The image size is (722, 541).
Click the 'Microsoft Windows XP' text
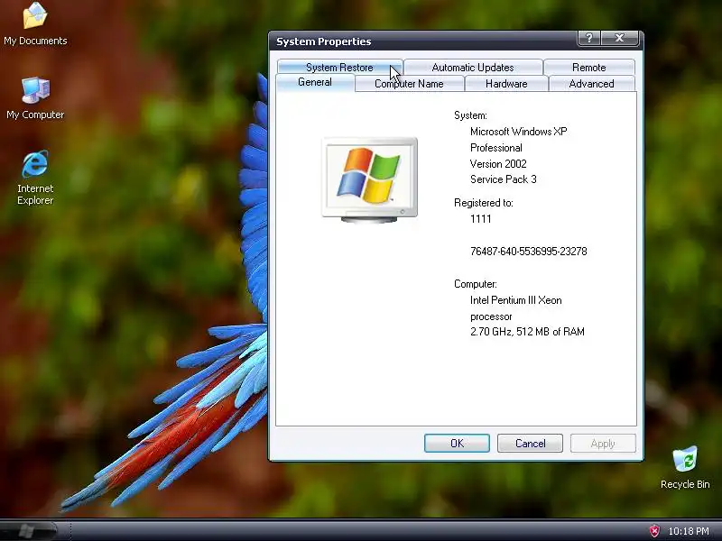[x=518, y=132]
